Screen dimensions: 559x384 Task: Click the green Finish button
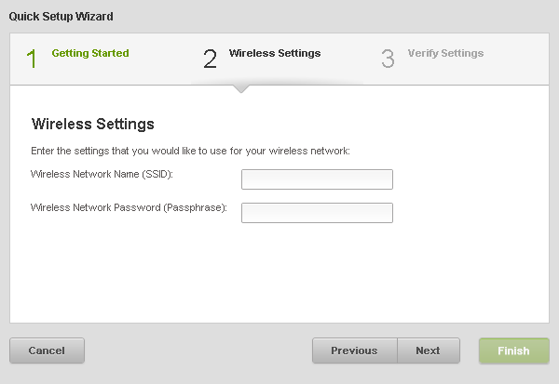(x=513, y=351)
